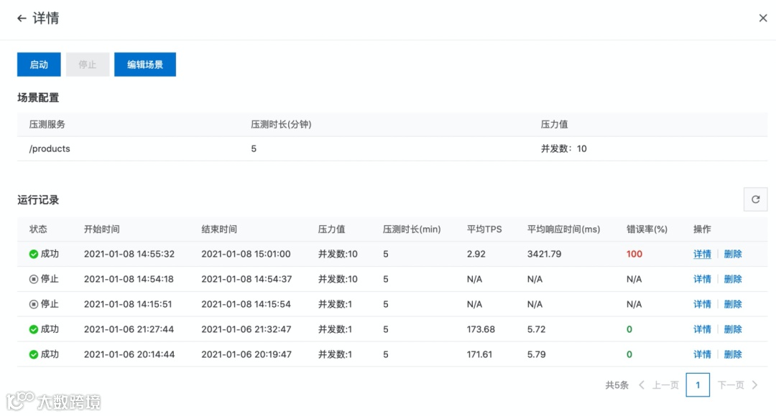Click green success icon for 14:55:32 run

[34, 254]
